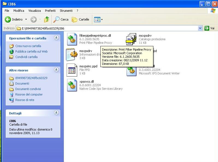Open Risorse del computer link
Viewport: 218px width, 162px height.
tap(29, 94)
